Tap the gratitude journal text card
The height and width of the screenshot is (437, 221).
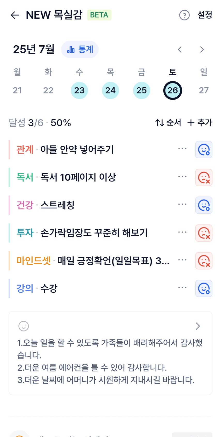point(110,353)
